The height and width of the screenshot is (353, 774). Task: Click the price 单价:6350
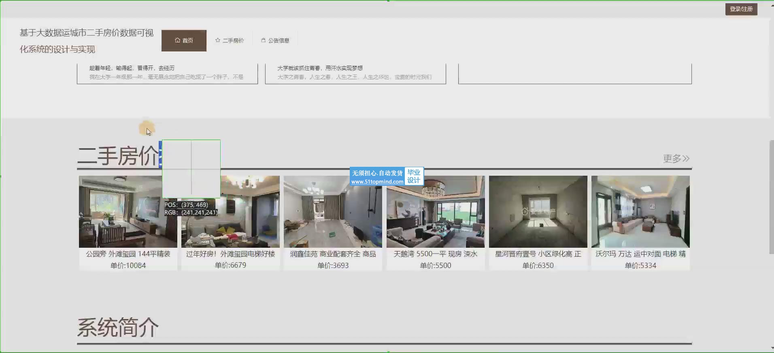538,266
